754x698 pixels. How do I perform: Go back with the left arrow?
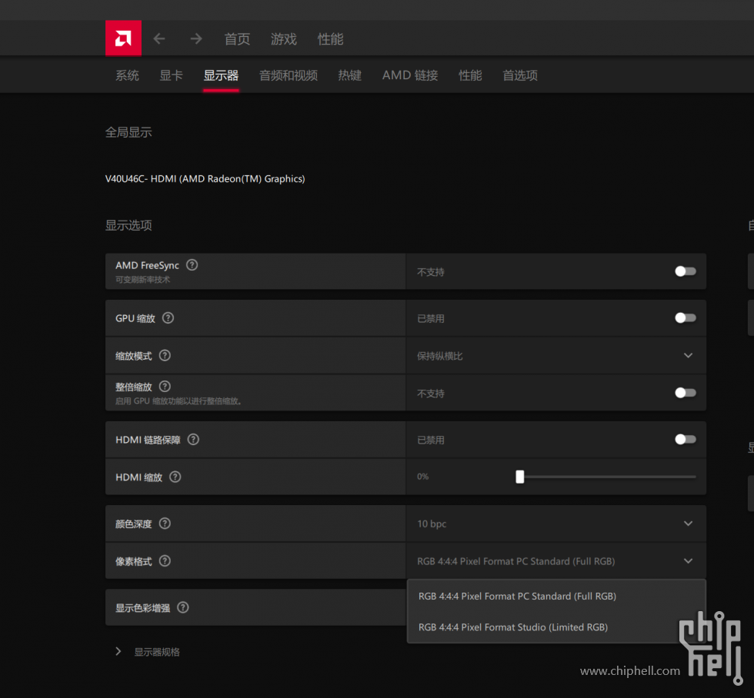pos(159,38)
